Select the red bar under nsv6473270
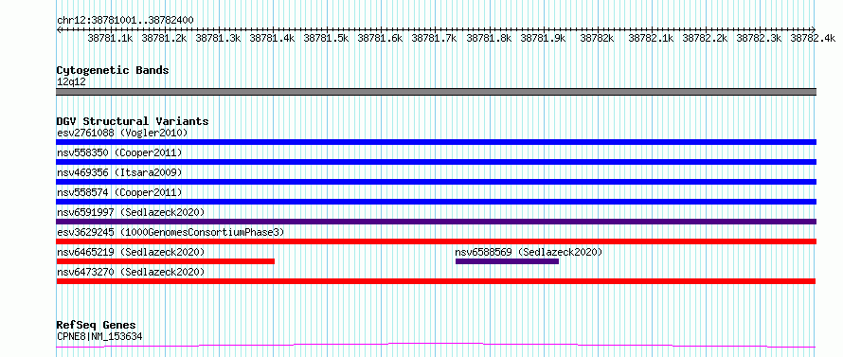This screenshot has width=843, height=357. [x=436, y=281]
